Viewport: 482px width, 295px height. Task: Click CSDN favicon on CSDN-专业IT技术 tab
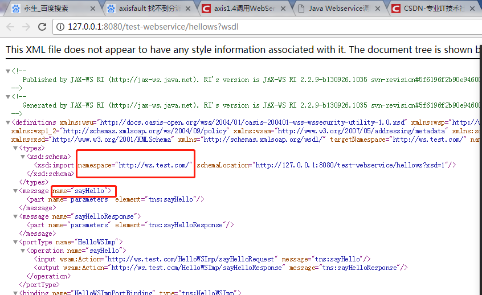pyautogui.click(x=396, y=9)
